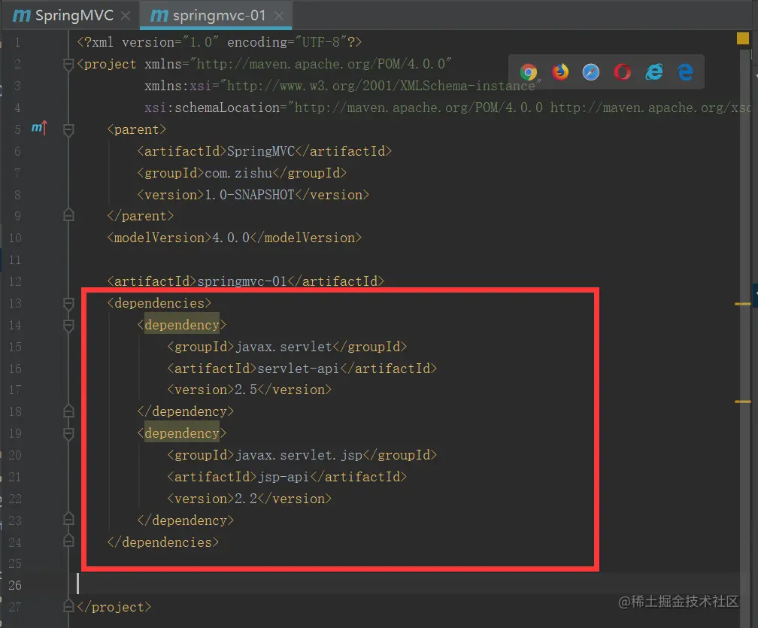Click fold end marker on line 23
This screenshot has width=758, height=628.
tap(68, 520)
